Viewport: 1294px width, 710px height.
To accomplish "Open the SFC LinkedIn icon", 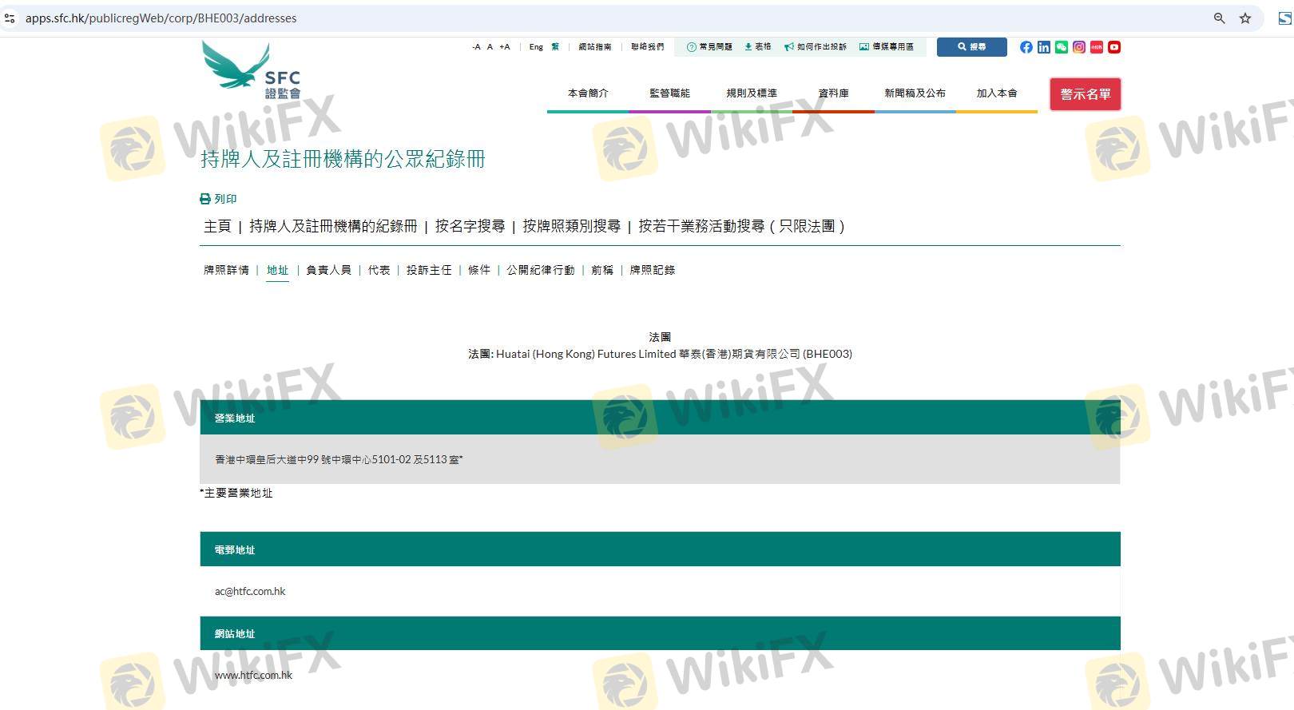I will (1044, 47).
